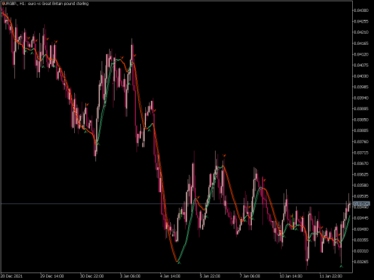Click the 0.83490 price label
374x280 pixels.
(x=361, y=207)
